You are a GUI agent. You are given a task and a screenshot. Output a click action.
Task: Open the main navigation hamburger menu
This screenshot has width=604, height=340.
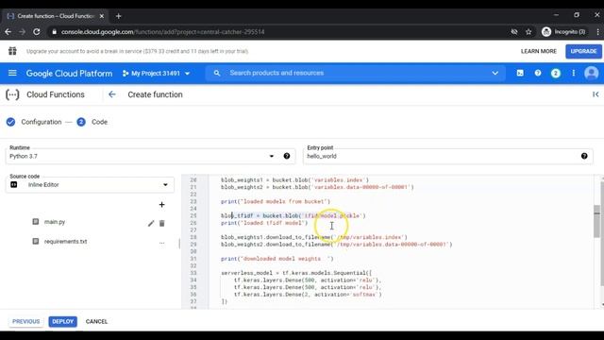[x=12, y=73]
